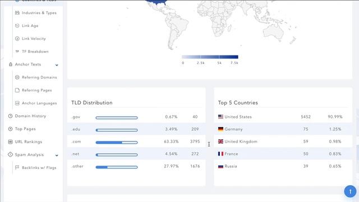Click the map color scale legend bar
The image size is (359, 202).
point(210,57)
